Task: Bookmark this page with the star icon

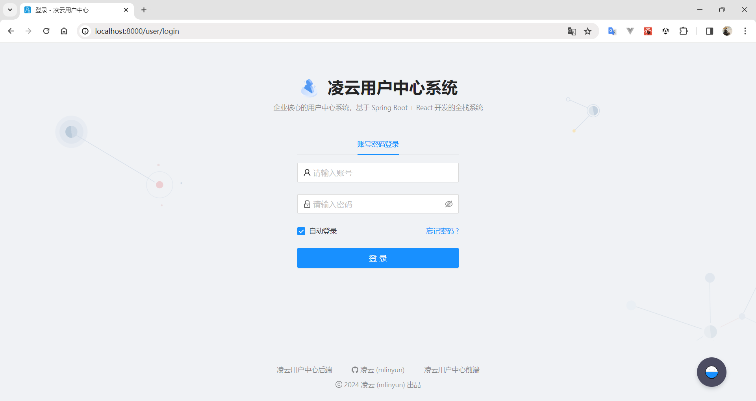Action: pos(587,31)
